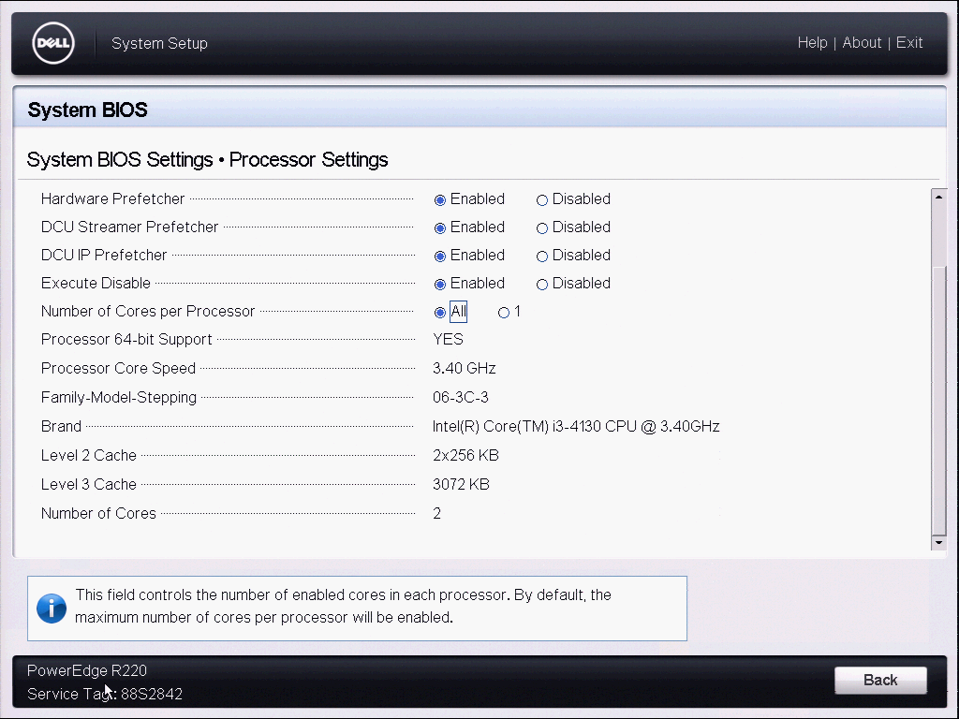Image resolution: width=959 pixels, height=719 pixels.
Task: Click the System BIOS heading
Action: pyautogui.click(x=87, y=110)
